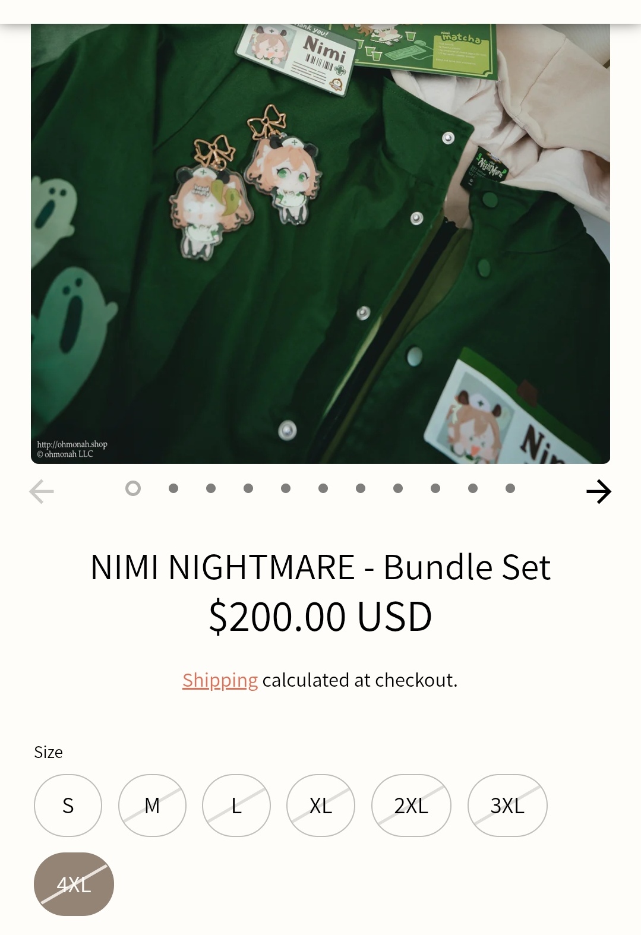
Task: Jump to the sixth carousel dot
Action: pos(323,488)
